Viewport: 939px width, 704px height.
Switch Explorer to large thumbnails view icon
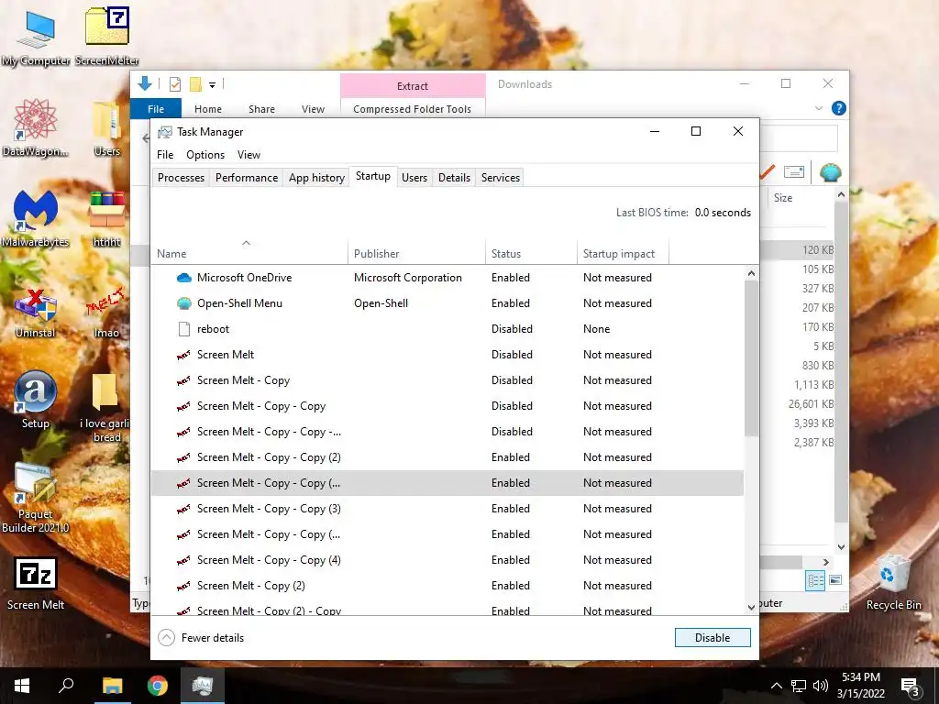click(x=835, y=580)
